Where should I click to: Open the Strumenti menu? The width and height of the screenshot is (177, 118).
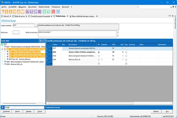coord(65,7)
